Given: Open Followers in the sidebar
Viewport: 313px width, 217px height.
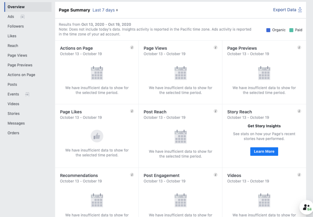Looking at the screenshot, I should [x=16, y=26].
